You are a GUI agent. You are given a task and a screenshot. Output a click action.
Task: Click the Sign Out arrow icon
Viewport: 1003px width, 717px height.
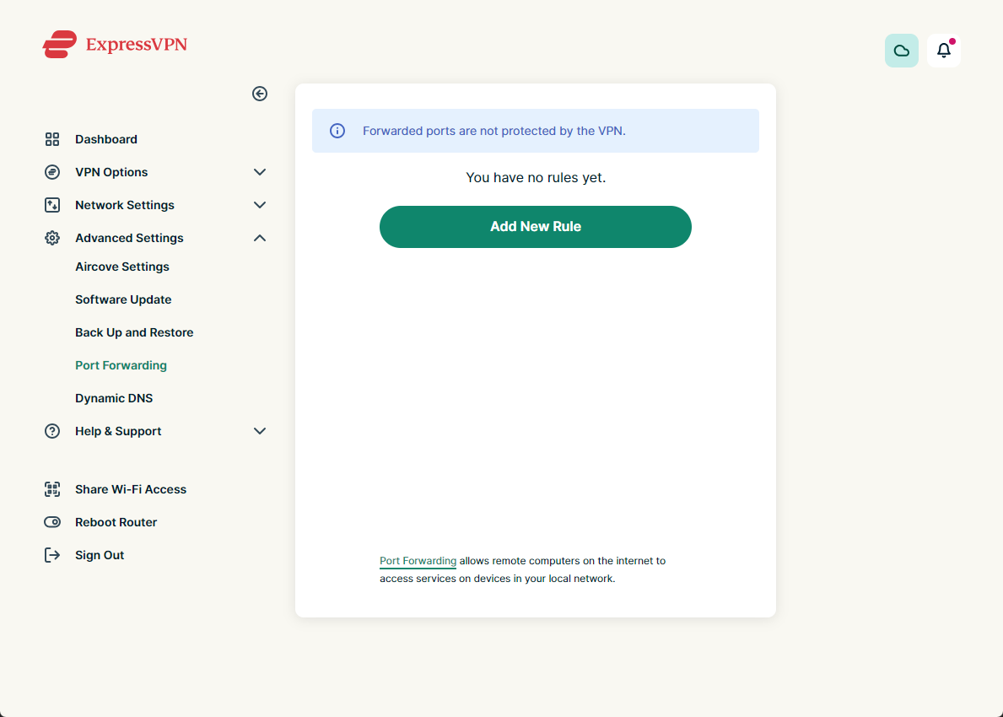52,555
